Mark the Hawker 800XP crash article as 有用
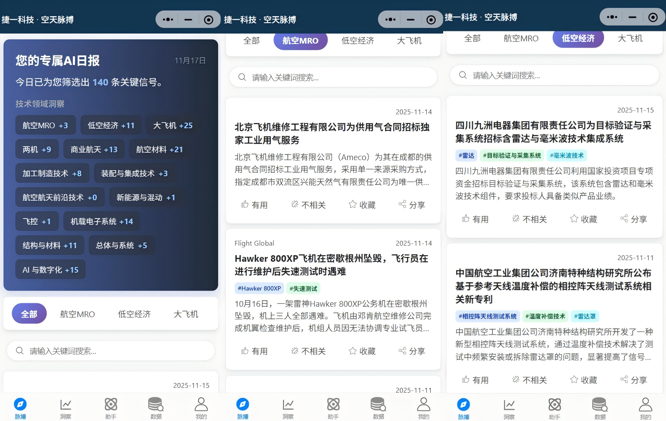Viewport: 666px width, 421px height. pyautogui.click(x=255, y=351)
